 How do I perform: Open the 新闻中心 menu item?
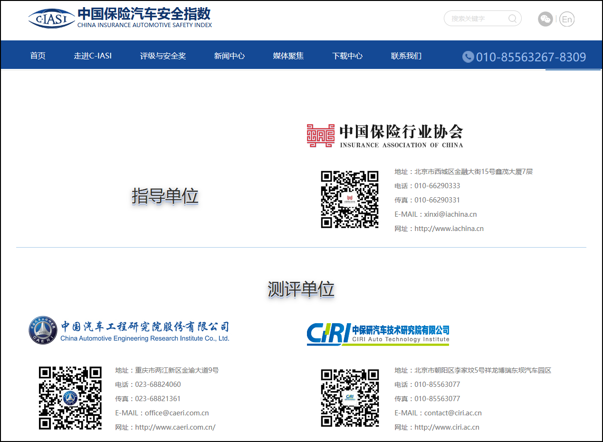tap(230, 56)
